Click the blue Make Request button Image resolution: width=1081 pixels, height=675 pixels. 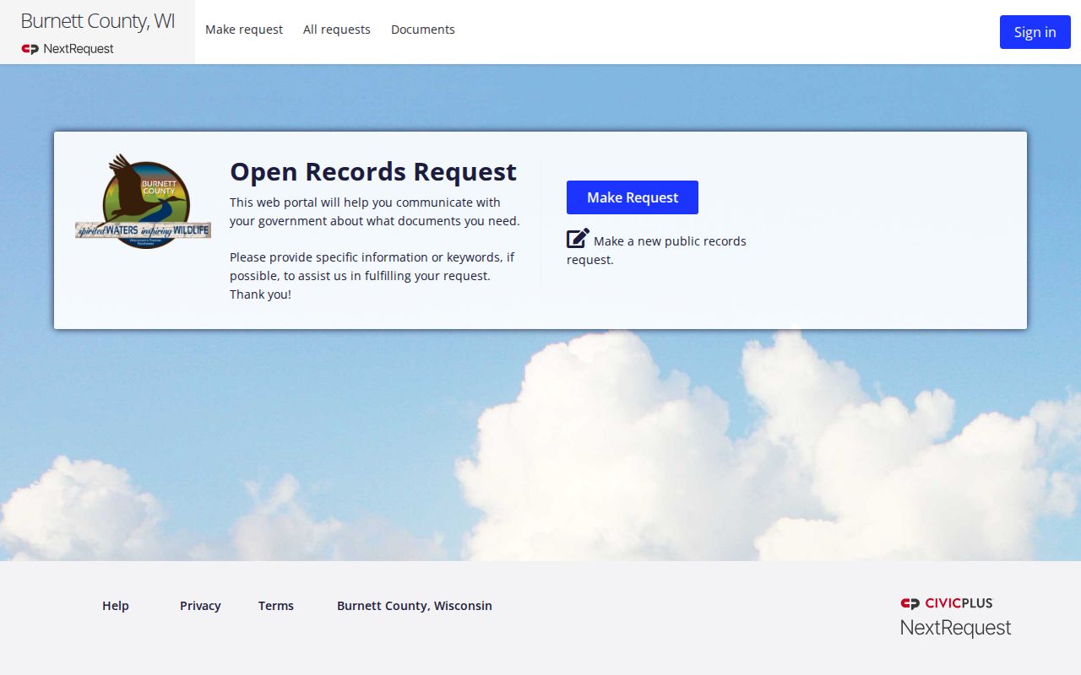[x=633, y=197]
